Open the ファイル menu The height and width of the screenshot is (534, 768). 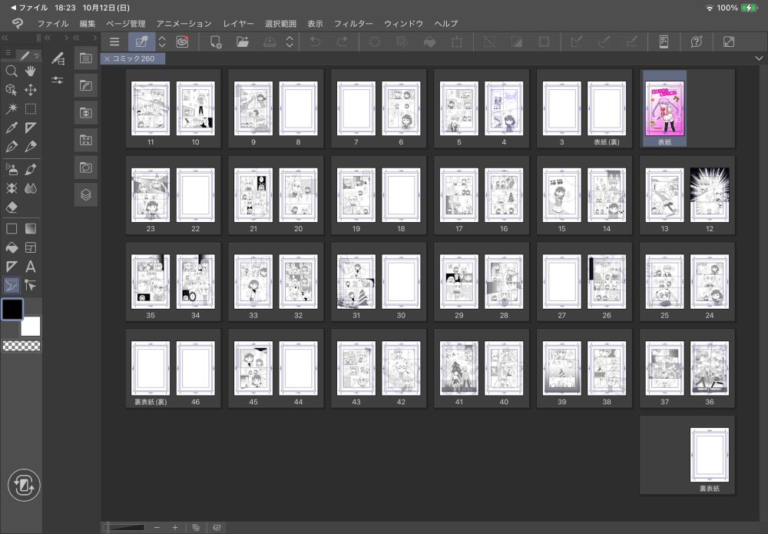(53, 24)
